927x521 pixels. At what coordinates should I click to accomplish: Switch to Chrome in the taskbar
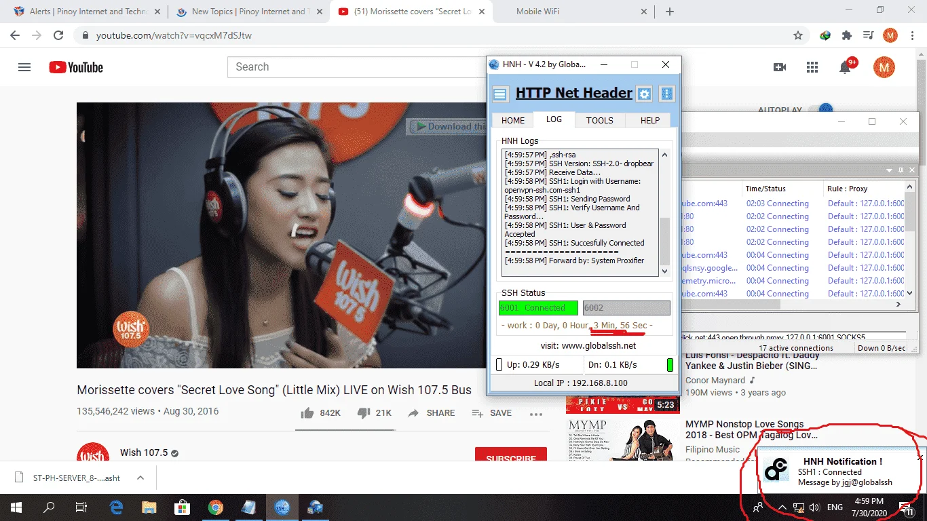click(x=215, y=507)
